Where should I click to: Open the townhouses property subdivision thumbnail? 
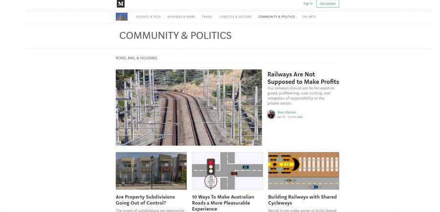pyautogui.click(x=151, y=171)
